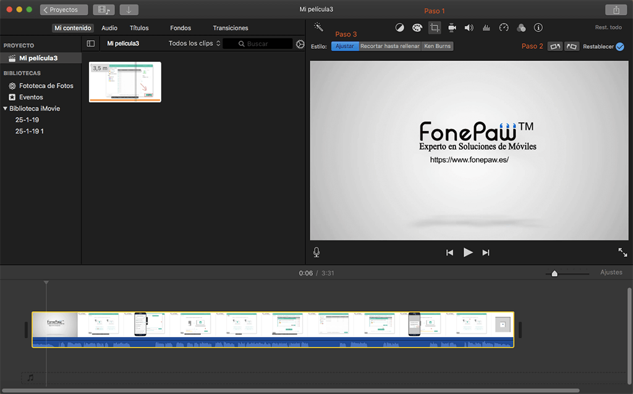This screenshot has width=633, height=394.
Task: Click the Restablecer button
Action: point(598,46)
